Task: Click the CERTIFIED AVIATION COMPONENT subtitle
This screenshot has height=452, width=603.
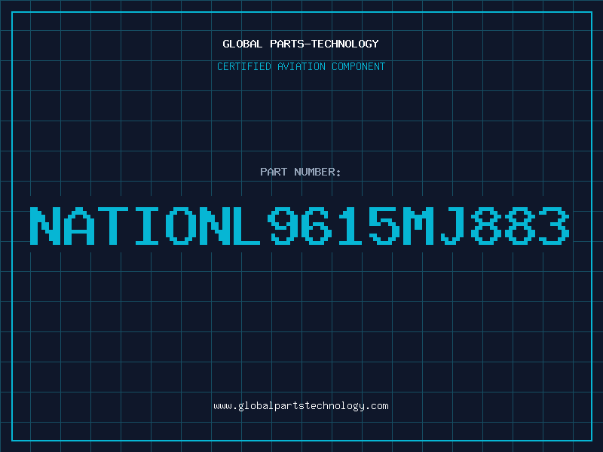Action: [301, 66]
